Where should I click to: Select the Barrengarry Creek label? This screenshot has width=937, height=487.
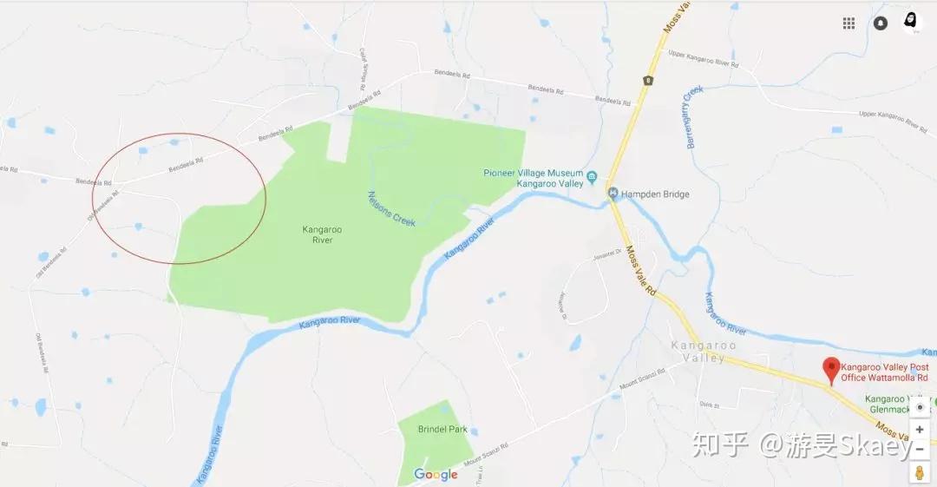[x=694, y=116]
